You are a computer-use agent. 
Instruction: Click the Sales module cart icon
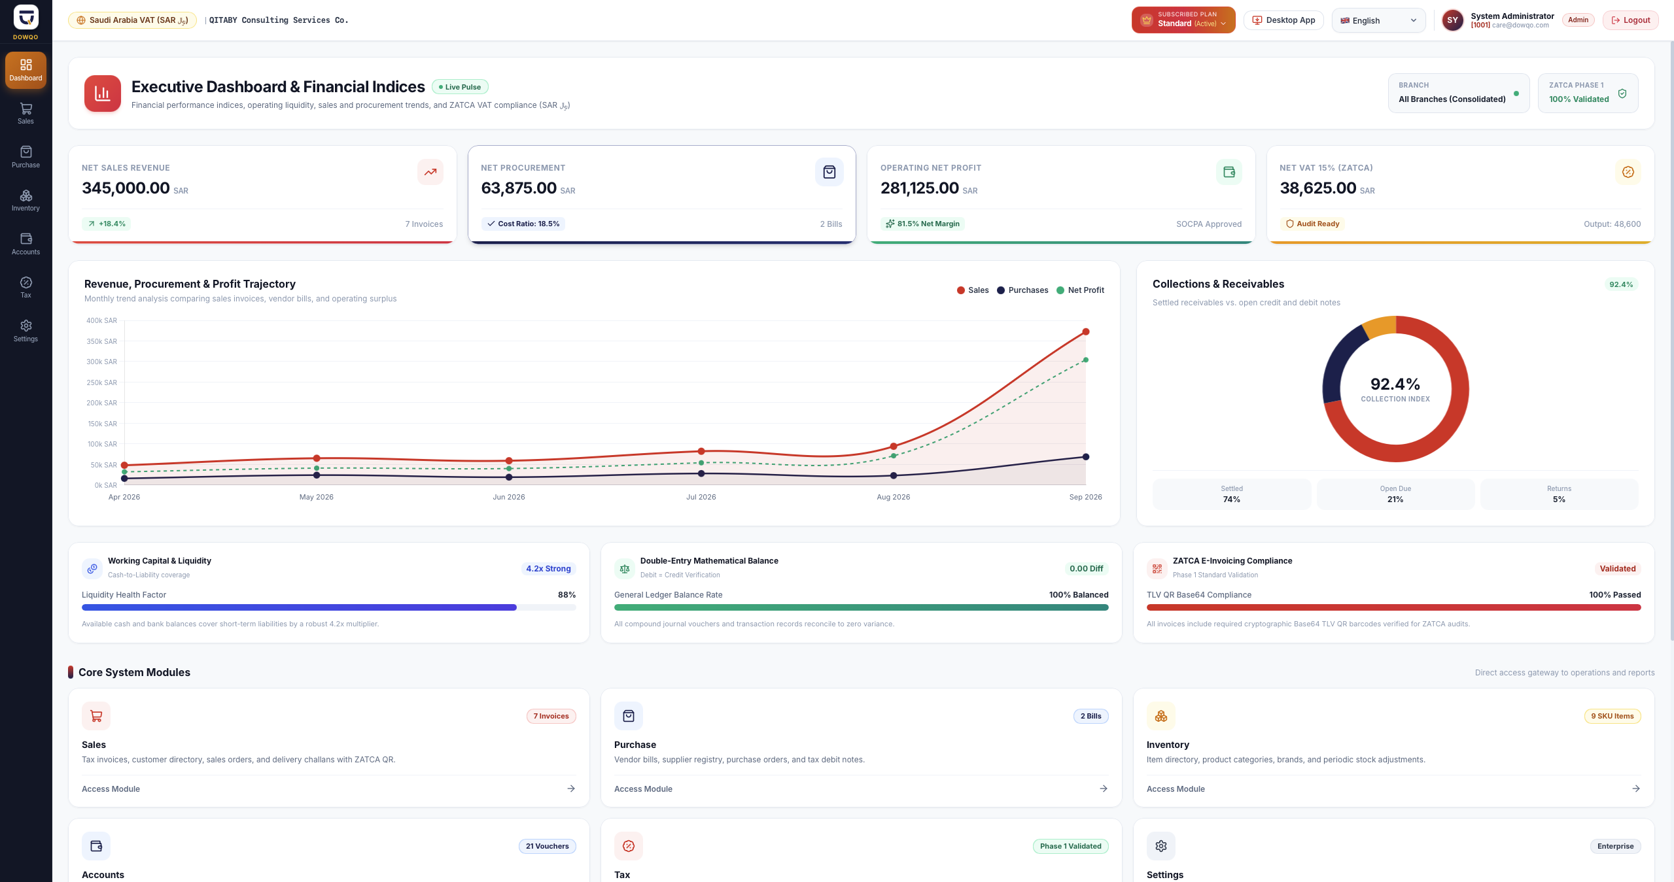[x=96, y=716]
